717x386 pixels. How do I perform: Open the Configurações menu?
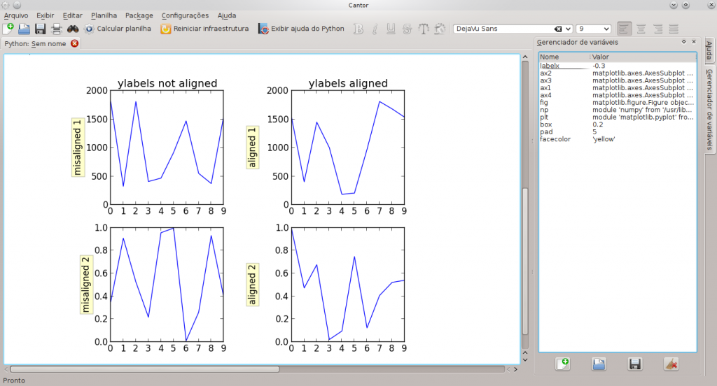pos(185,15)
